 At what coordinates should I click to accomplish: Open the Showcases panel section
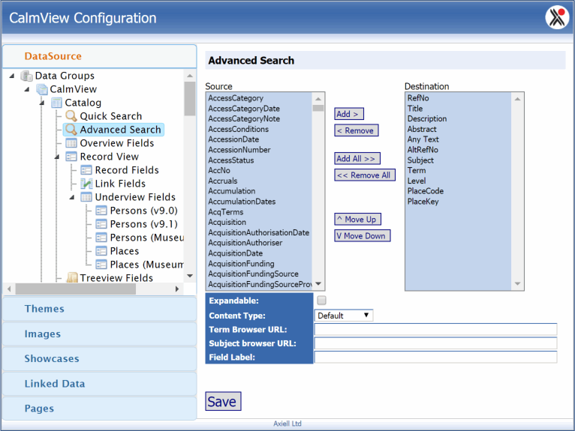99,358
